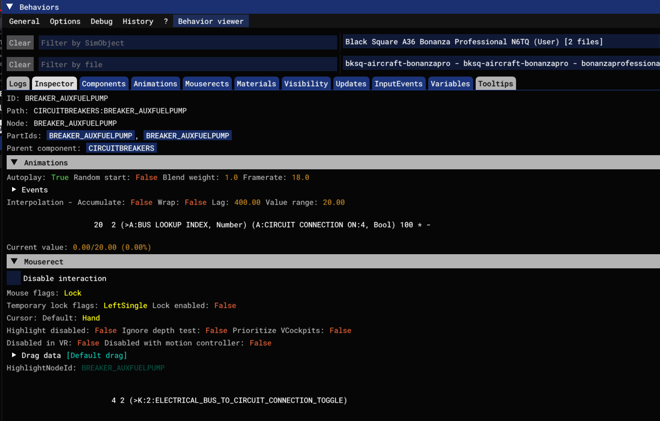660x421 pixels.
Task: Switch to the Materials tab
Action: click(x=256, y=84)
